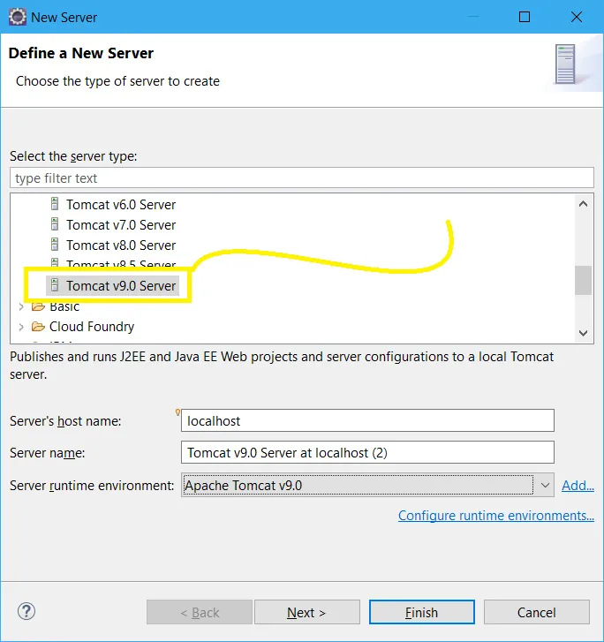The height and width of the screenshot is (642, 604).
Task: Click the Basic folder icon
Action: 38,306
